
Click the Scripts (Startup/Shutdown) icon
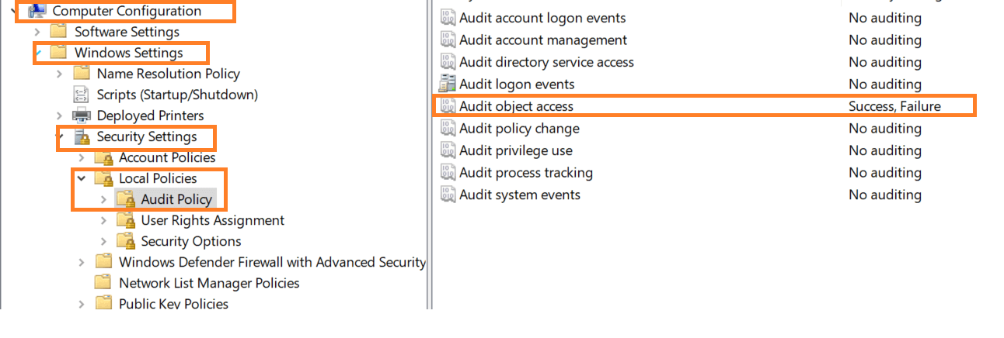tap(82, 95)
